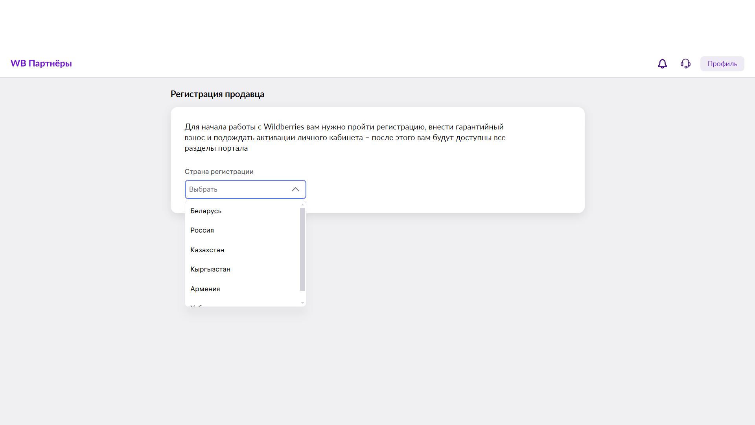The image size is (755, 425).
Task: Click the Профиль button
Action: (722, 64)
